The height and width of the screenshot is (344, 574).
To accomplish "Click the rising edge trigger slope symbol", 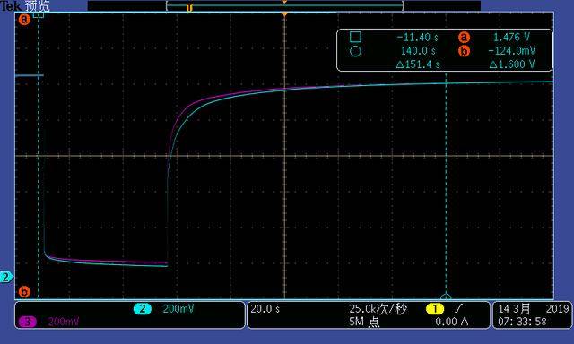I will pos(459,309).
